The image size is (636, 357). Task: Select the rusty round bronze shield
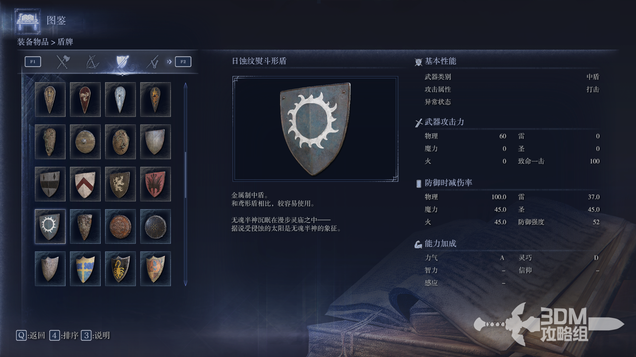point(120,226)
